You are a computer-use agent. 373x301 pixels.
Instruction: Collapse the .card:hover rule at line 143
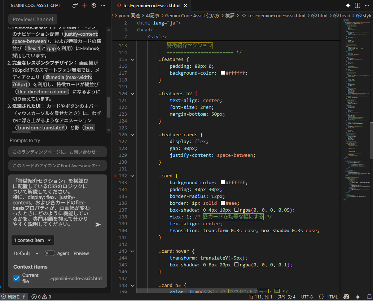tap(132, 251)
